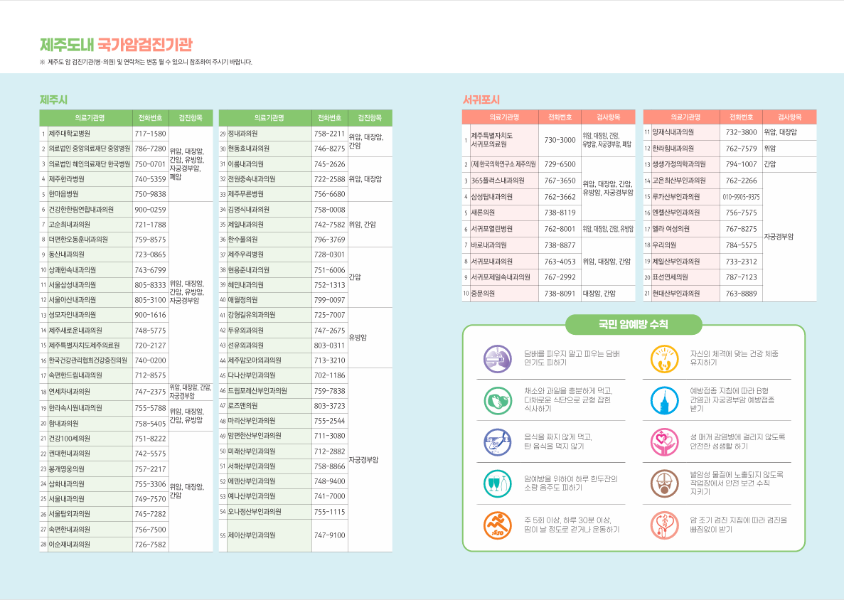Select the 제주대학교병원 table row name
The height and width of the screenshot is (600, 844).
69,134
